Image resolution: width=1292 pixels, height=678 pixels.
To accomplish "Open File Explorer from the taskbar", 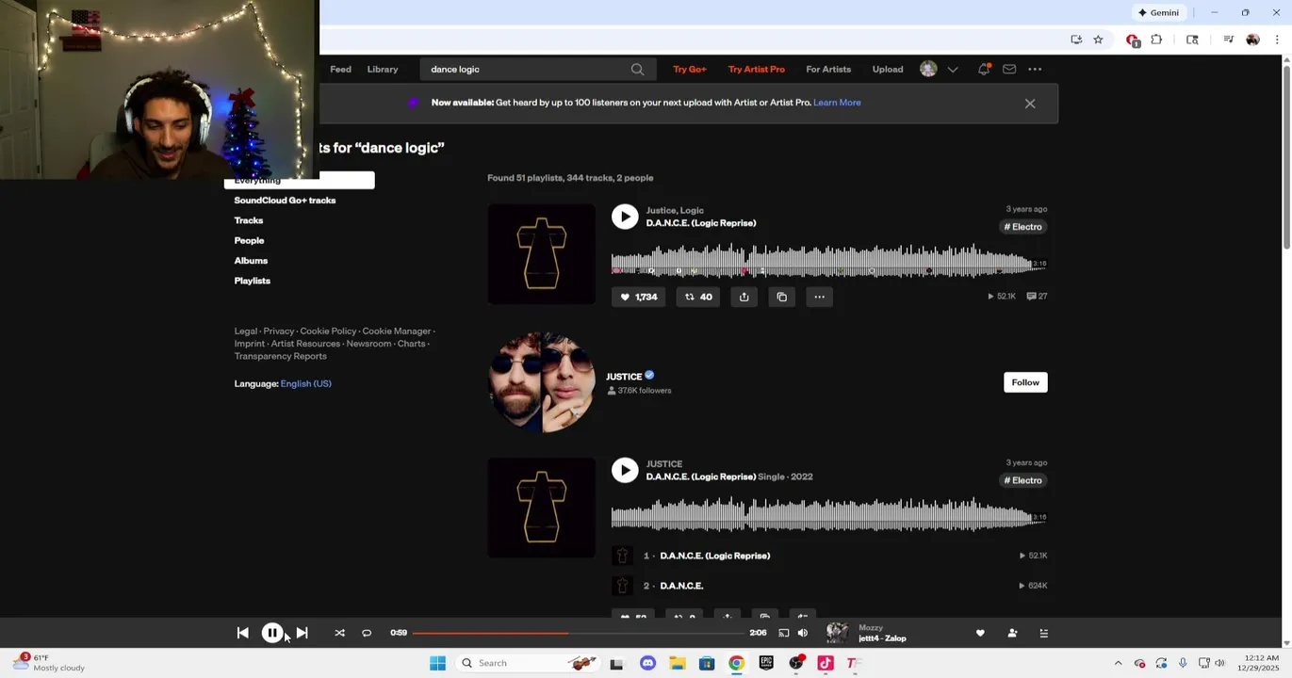I will click(677, 663).
